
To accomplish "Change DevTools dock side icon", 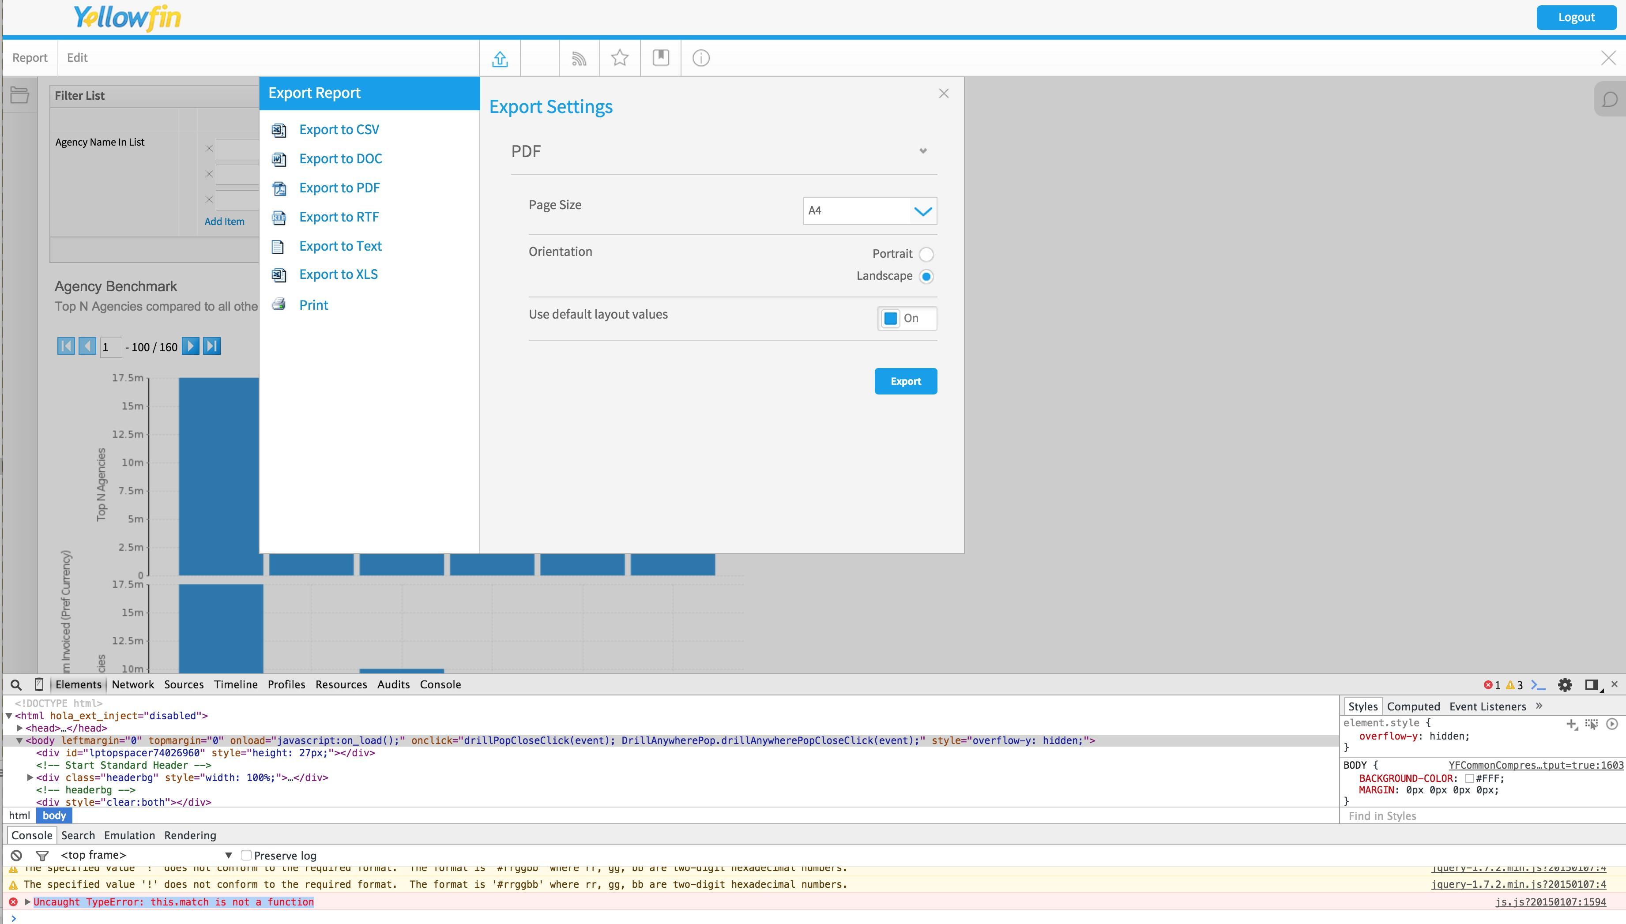I will [1592, 685].
